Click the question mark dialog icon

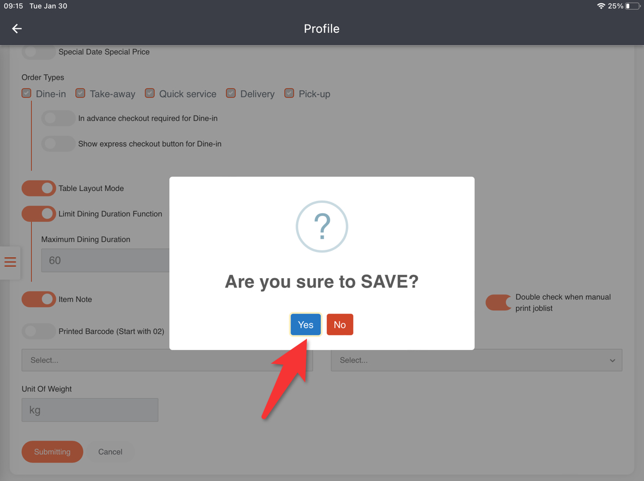click(322, 226)
